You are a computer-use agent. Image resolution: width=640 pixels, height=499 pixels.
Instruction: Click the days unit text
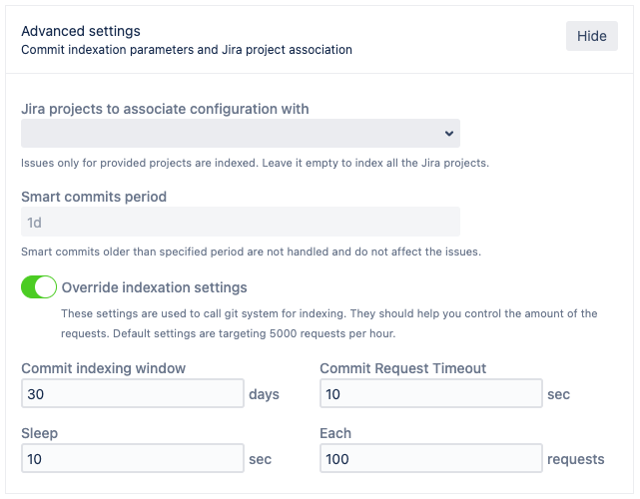(265, 394)
